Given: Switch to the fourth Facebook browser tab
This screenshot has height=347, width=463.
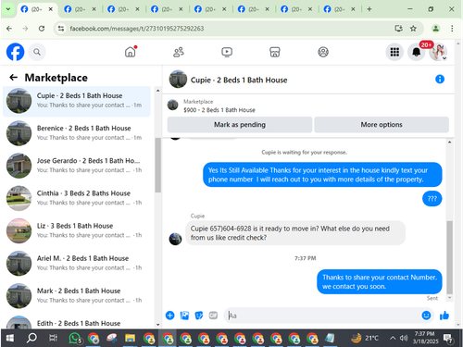Looking at the screenshot, I should click(167, 9).
